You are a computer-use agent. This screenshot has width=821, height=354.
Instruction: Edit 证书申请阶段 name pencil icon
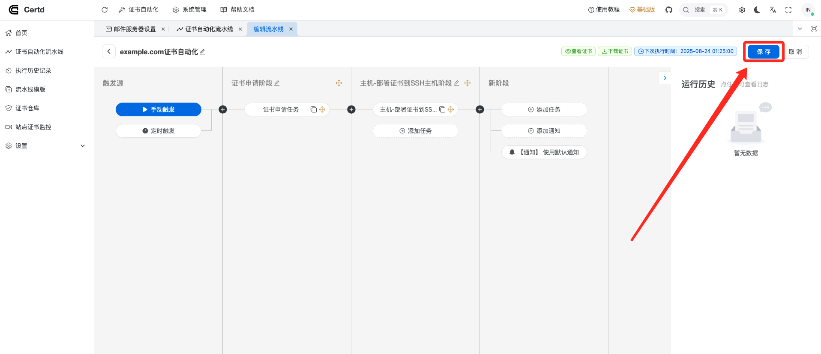coord(277,83)
